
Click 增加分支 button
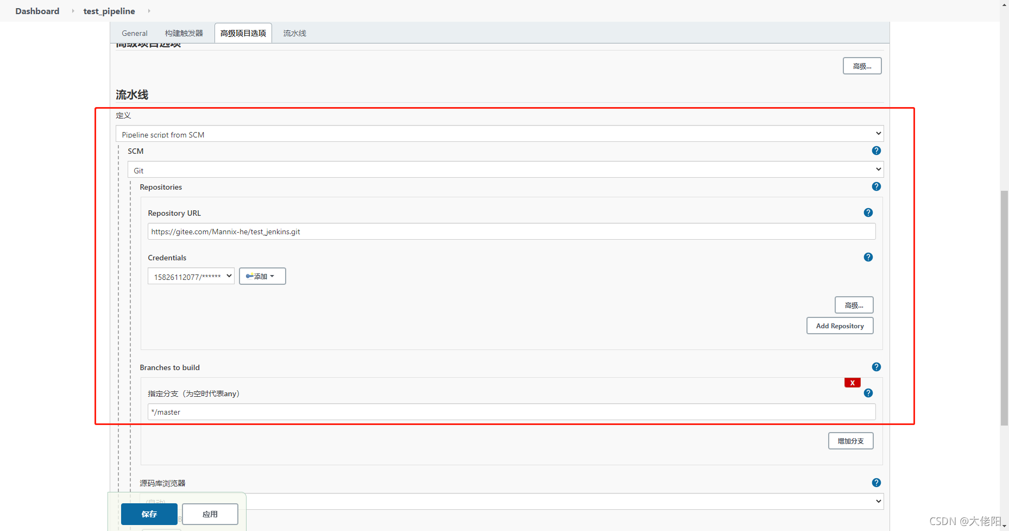(x=850, y=441)
